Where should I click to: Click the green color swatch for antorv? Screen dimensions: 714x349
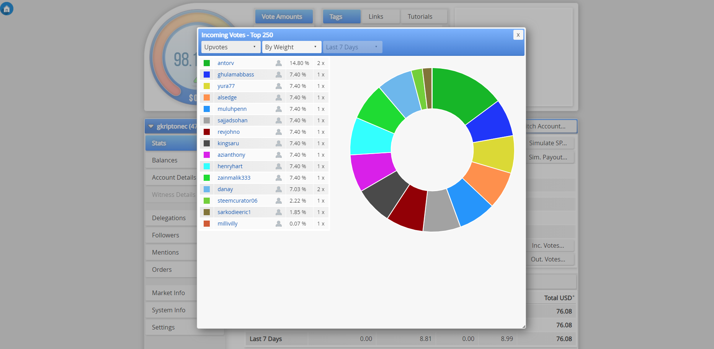pos(207,63)
